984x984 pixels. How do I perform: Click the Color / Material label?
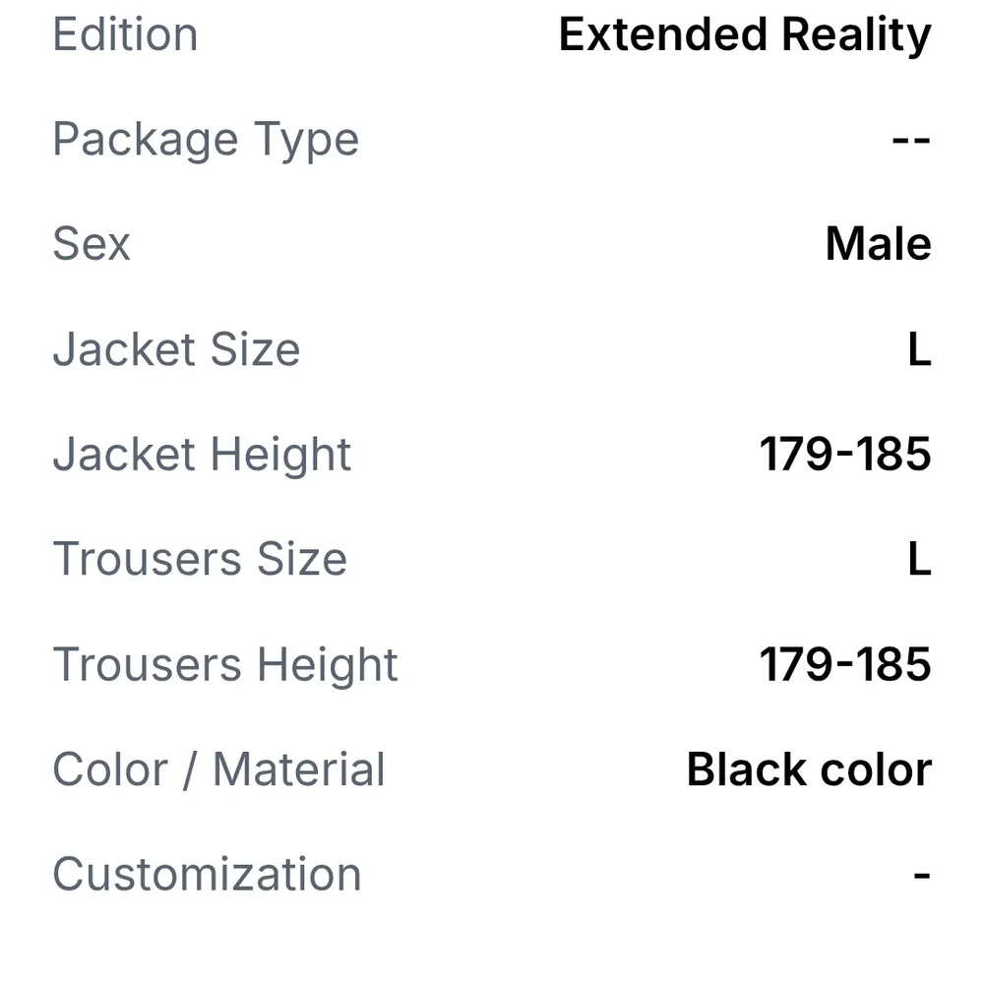[x=219, y=770]
